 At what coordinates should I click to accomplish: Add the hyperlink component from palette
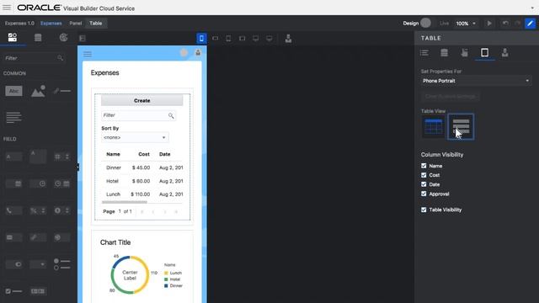(x=61, y=91)
